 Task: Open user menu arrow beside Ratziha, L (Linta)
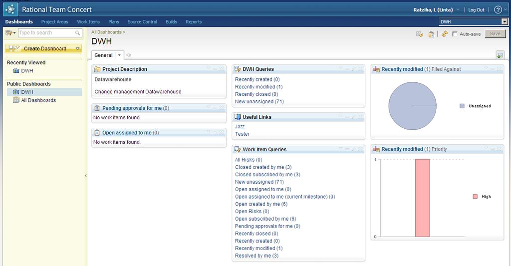tap(458, 10)
